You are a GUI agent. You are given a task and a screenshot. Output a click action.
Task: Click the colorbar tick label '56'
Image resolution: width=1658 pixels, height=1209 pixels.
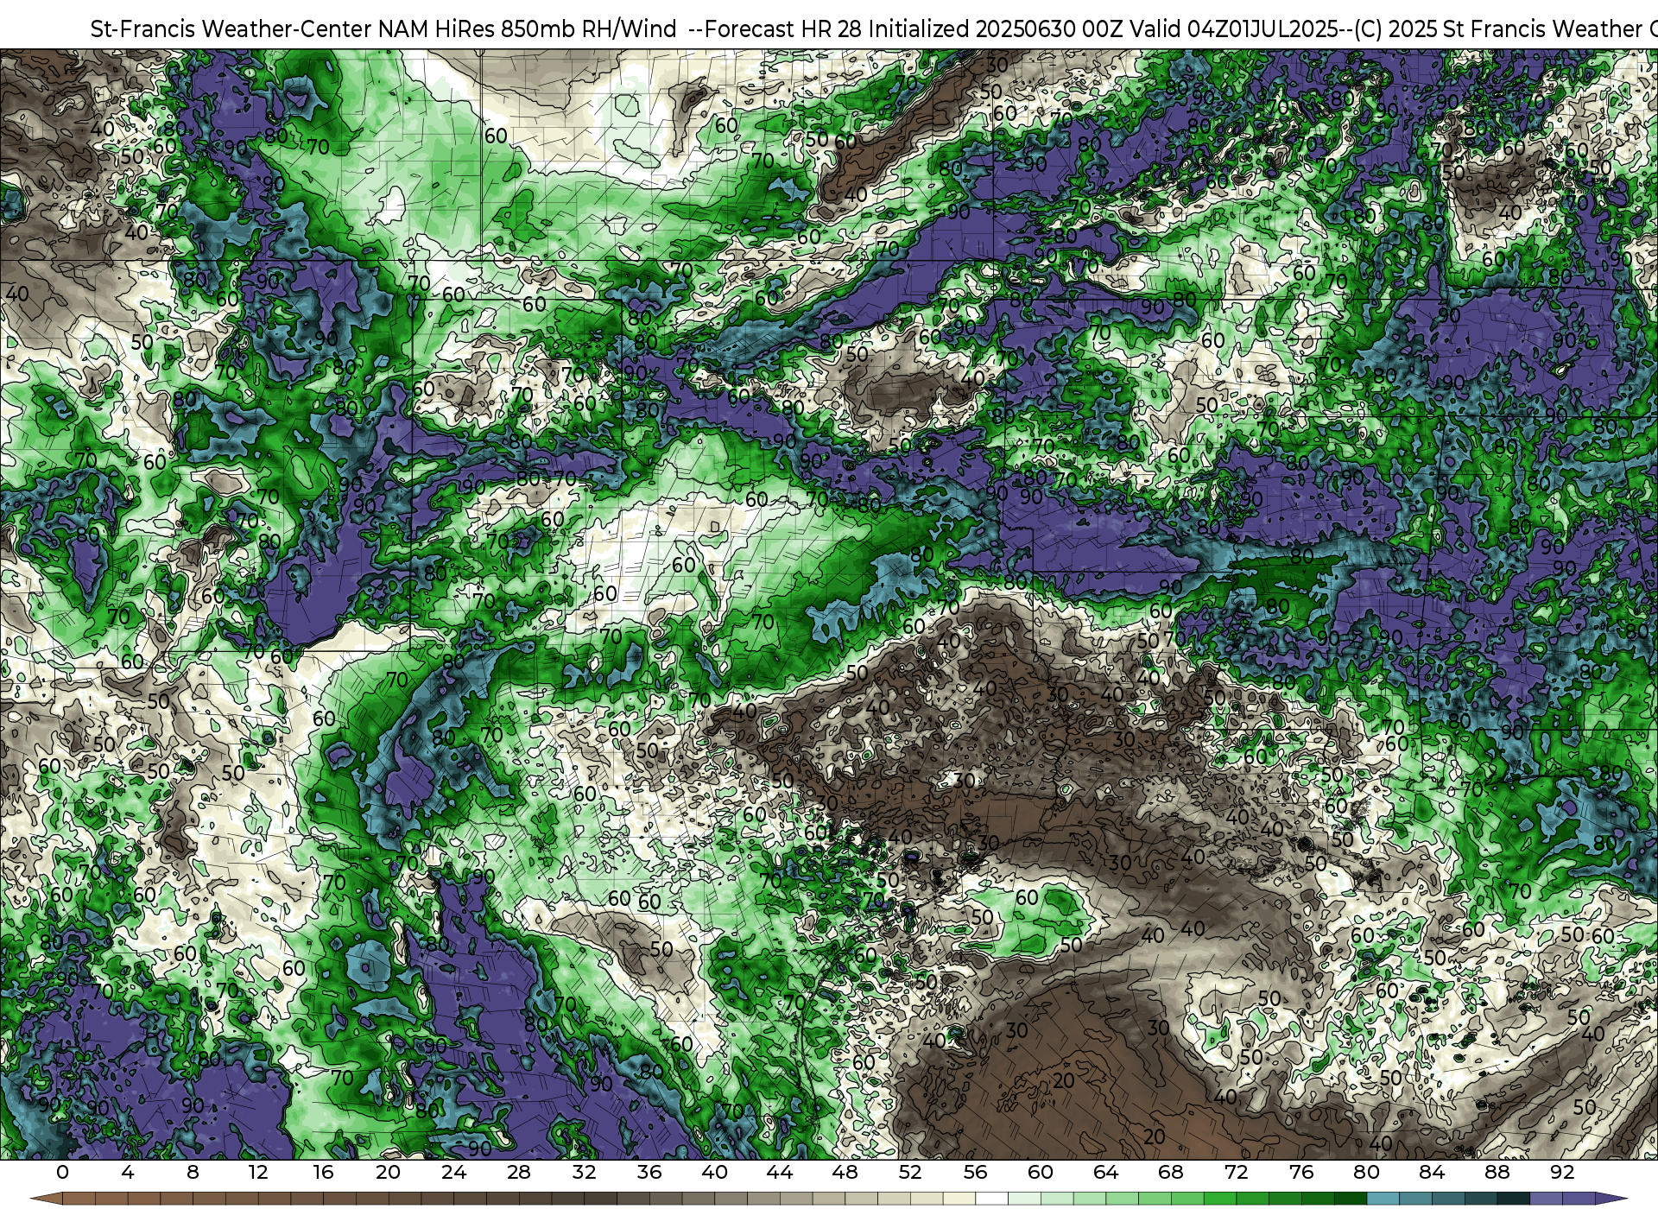coord(975,1173)
